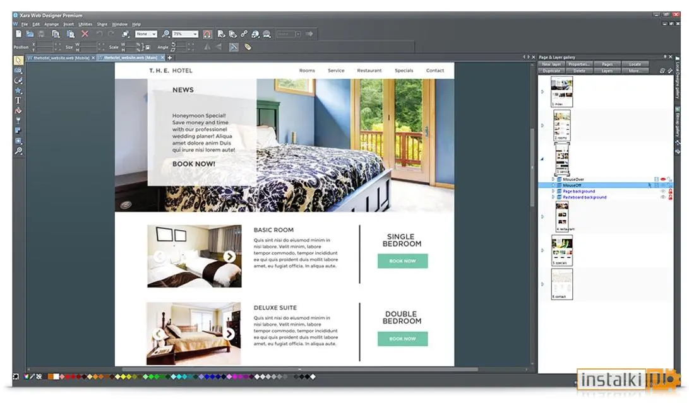Select page 6 contact thumbnail
This screenshot has height=403, width=689.
coord(562,284)
